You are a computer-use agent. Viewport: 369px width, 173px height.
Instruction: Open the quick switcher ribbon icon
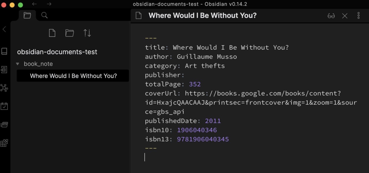4,69
